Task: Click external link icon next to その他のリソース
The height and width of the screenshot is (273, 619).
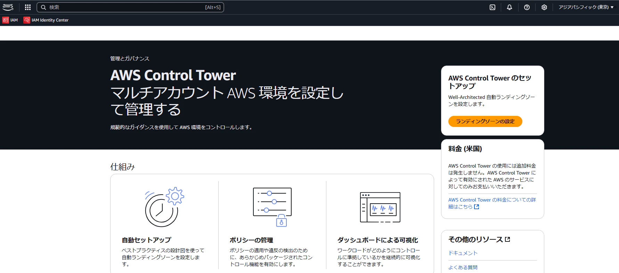Action: point(507,239)
